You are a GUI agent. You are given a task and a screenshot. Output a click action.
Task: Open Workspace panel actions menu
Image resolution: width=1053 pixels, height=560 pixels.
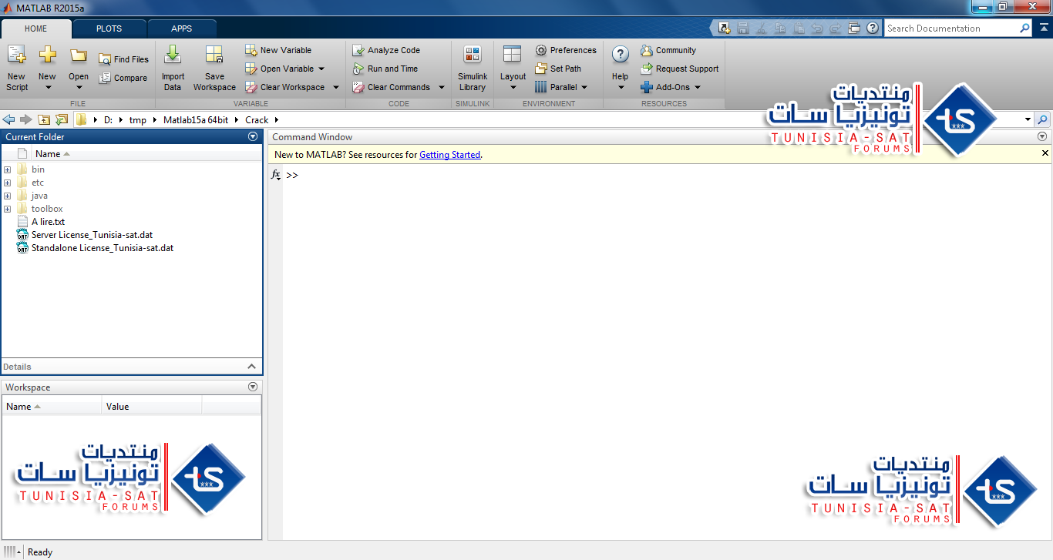(x=253, y=387)
